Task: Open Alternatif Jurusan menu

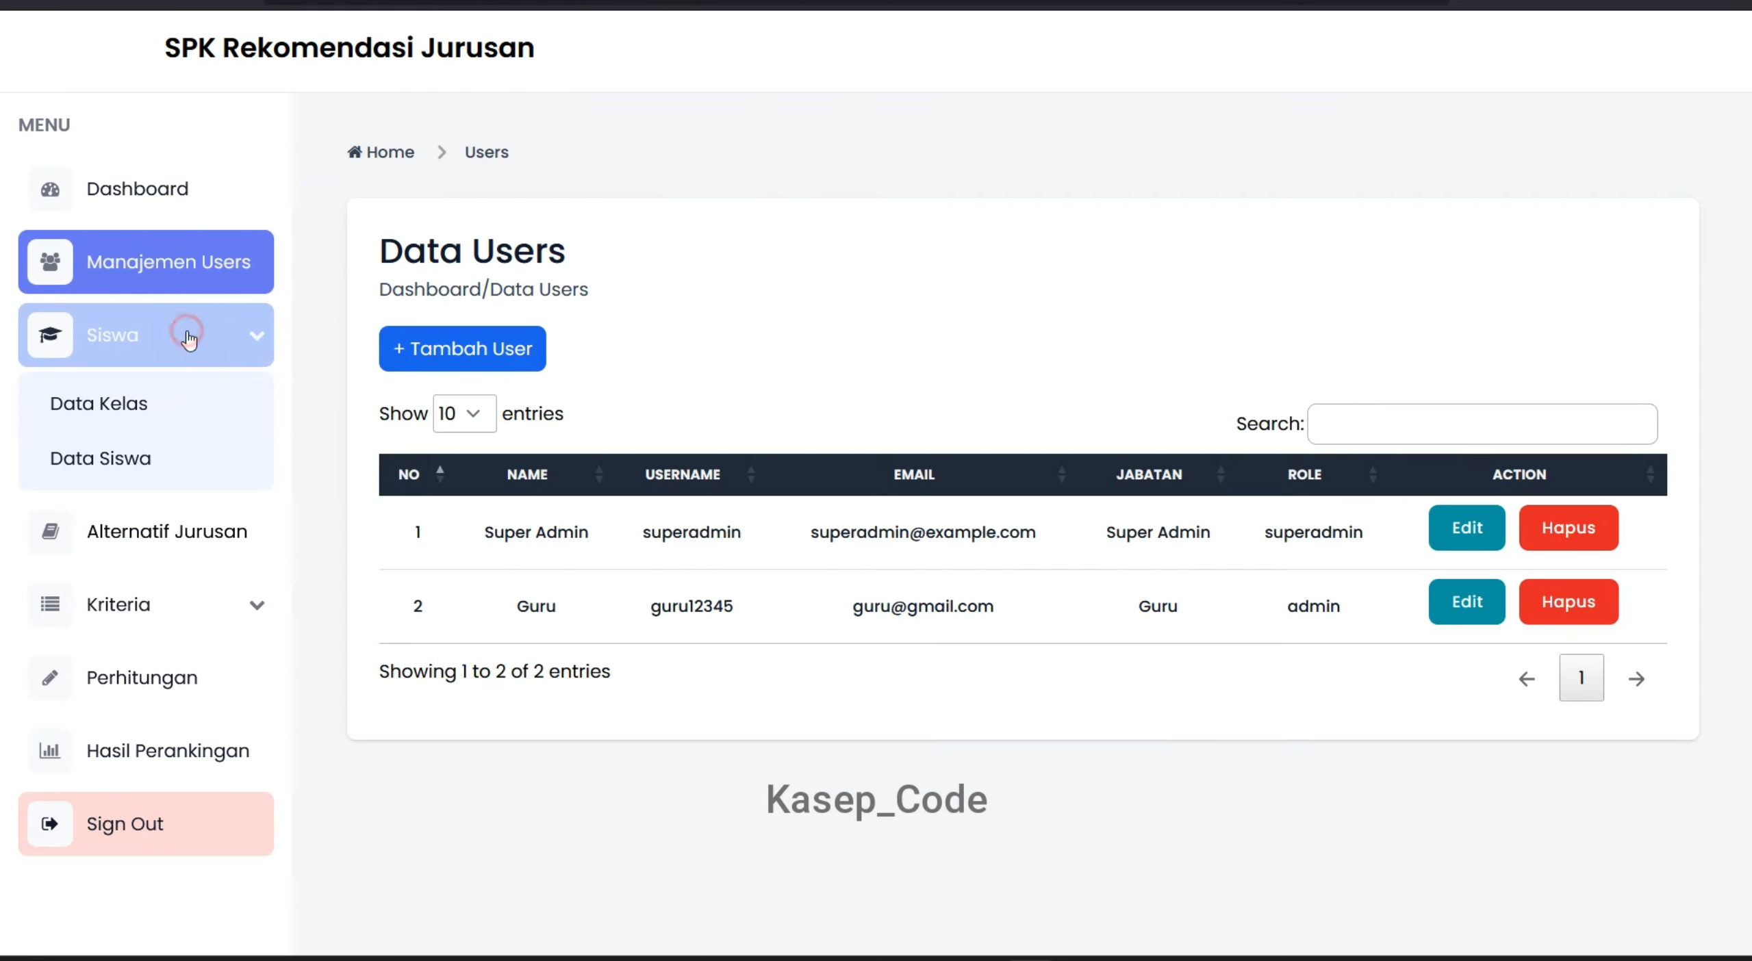Action: click(x=146, y=532)
